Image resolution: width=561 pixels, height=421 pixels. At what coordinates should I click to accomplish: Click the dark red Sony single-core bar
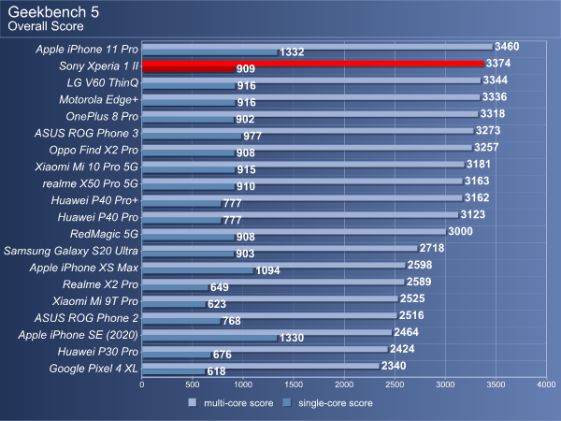point(188,69)
